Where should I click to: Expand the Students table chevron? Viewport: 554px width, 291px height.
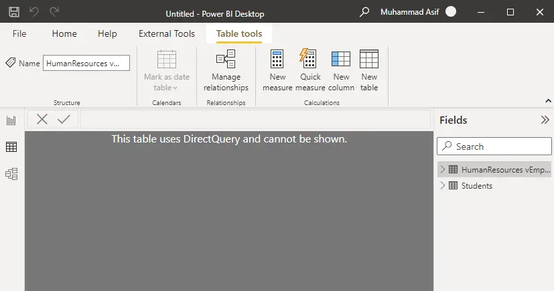point(442,185)
